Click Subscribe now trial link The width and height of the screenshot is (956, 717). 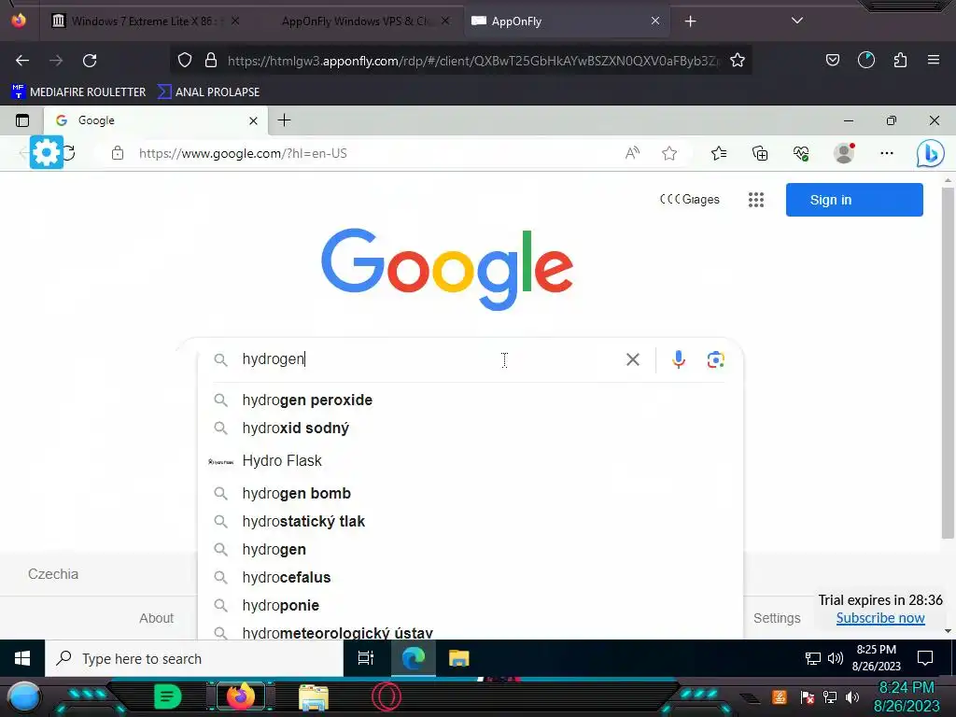click(879, 618)
